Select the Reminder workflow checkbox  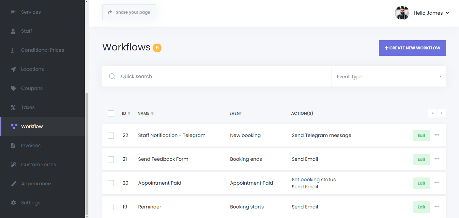click(x=111, y=207)
